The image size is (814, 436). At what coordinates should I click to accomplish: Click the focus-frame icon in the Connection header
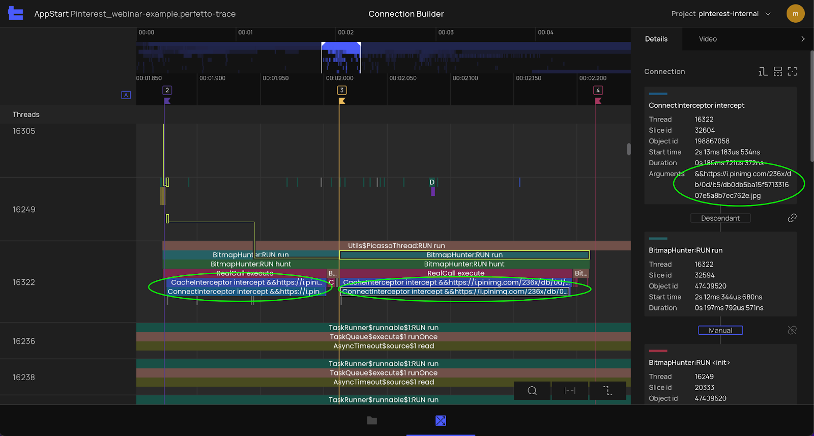tap(792, 72)
